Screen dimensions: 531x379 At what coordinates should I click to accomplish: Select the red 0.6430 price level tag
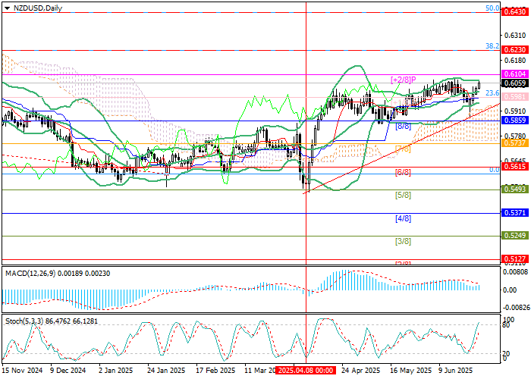[x=514, y=13]
